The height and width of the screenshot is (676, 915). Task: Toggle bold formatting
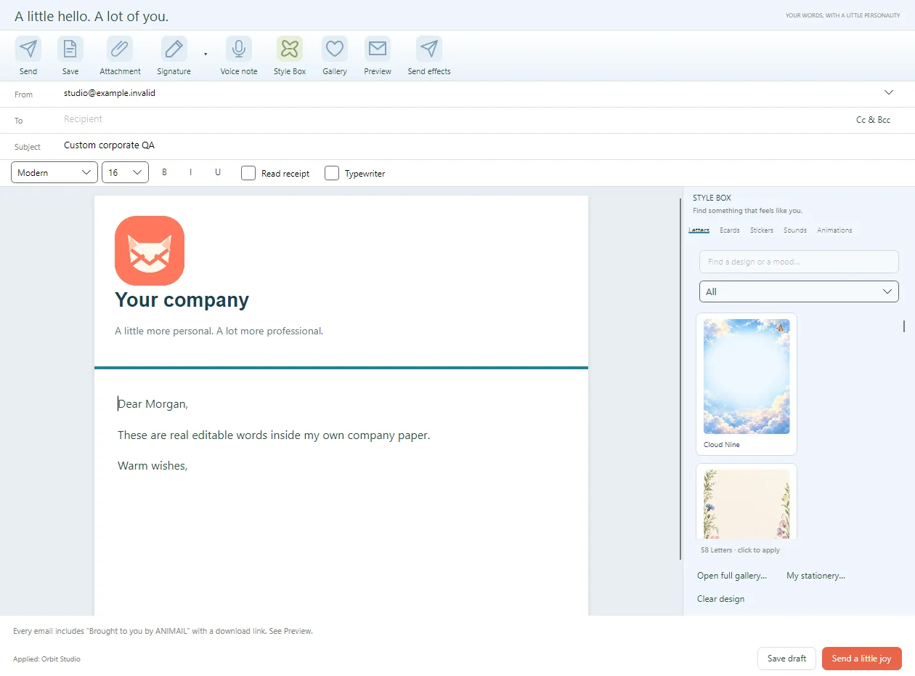point(165,172)
